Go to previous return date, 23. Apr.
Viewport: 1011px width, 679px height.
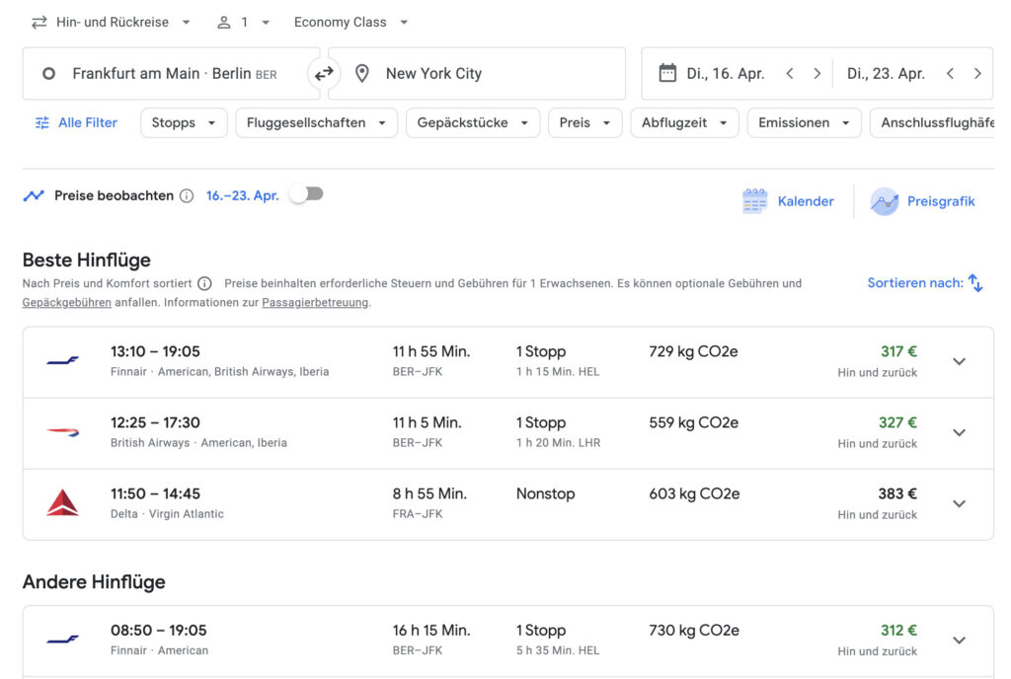tap(951, 73)
